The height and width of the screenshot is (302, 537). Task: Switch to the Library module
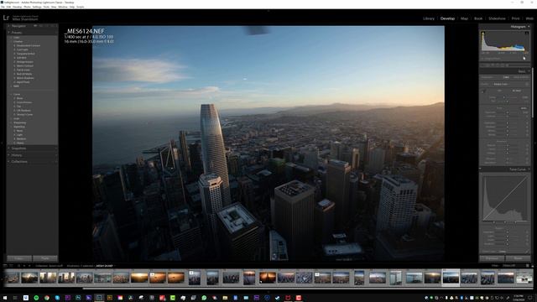(429, 18)
